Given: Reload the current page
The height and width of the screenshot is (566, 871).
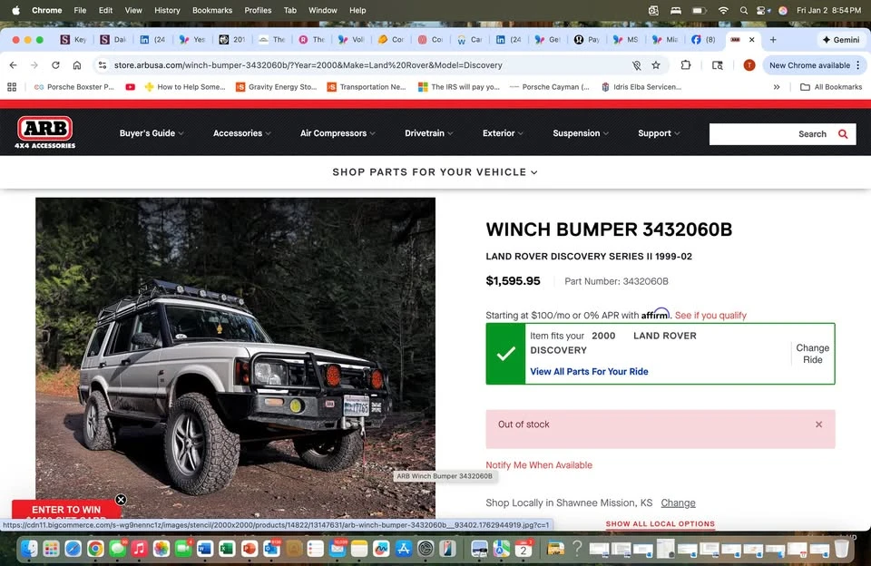Looking at the screenshot, I should click(55, 65).
